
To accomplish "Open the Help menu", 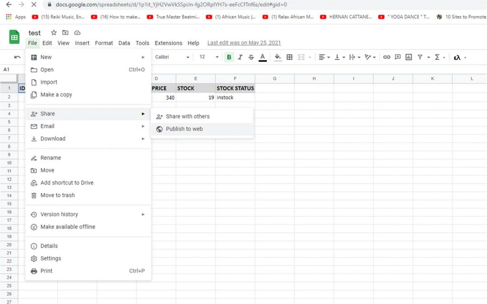I will pyautogui.click(x=193, y=43).
